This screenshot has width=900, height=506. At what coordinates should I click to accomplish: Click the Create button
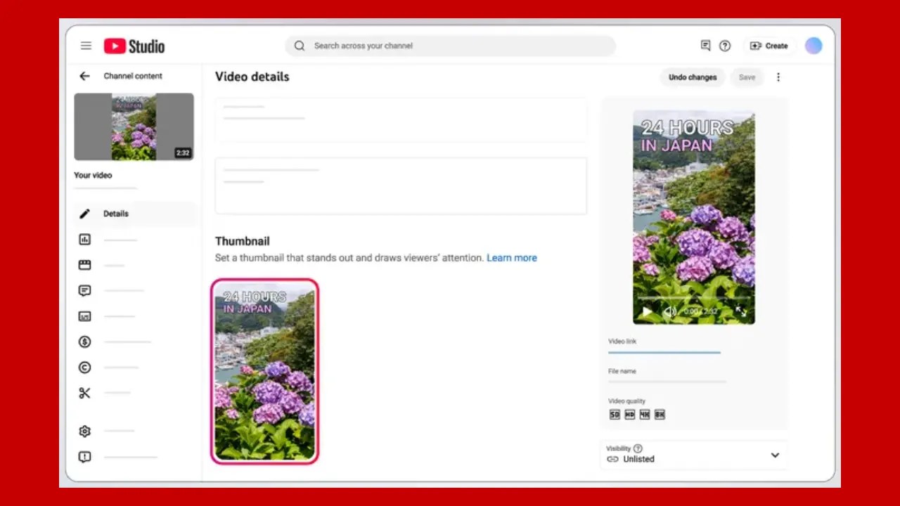[769, 46]
